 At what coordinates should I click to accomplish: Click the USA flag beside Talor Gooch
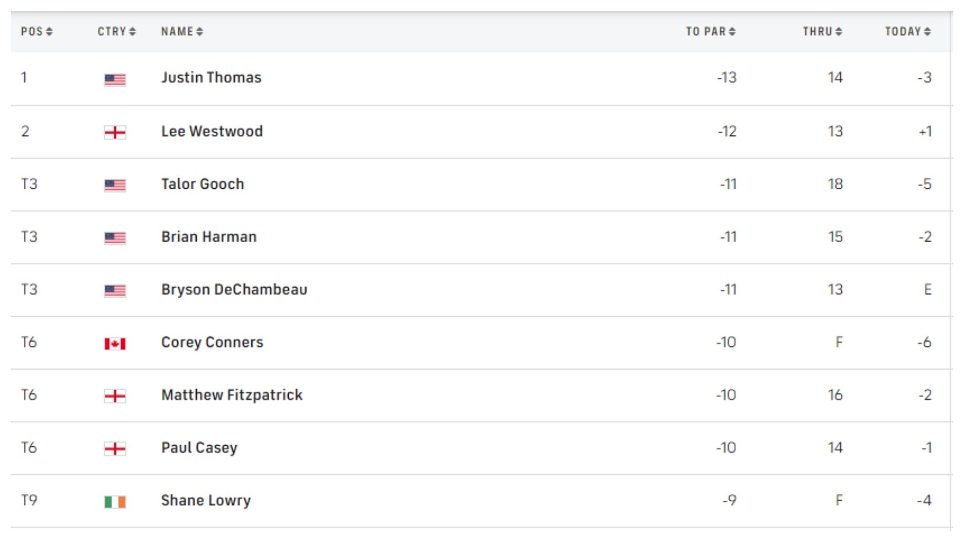115,185
